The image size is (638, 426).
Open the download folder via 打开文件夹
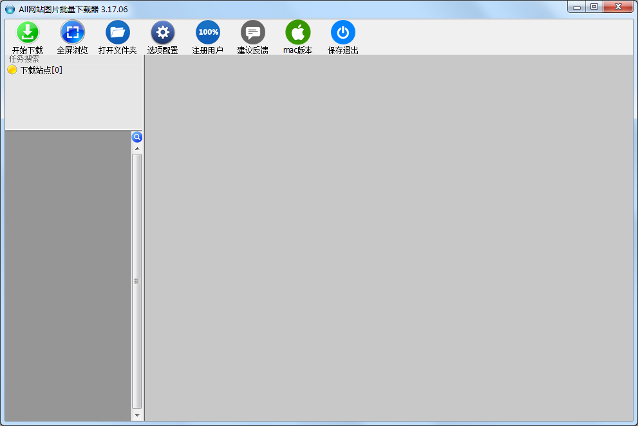[117, 33]
